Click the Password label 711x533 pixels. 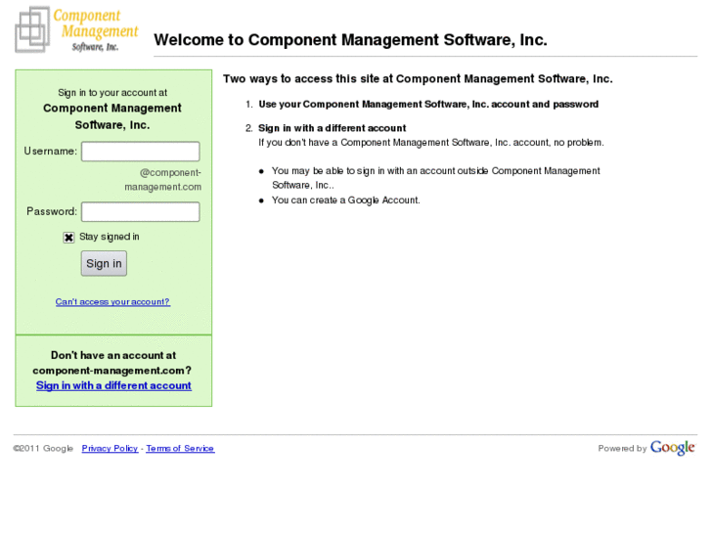pyautogui.click(x=52, y=211)
